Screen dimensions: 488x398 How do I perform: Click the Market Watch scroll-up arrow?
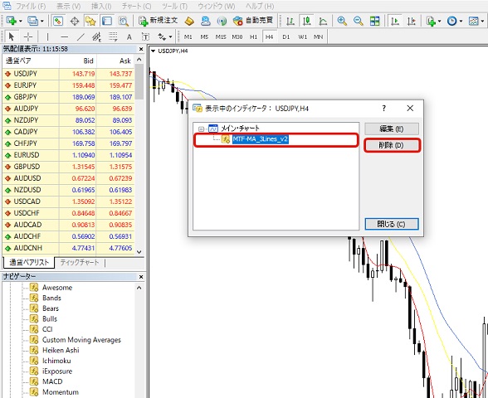pyautogui.click(x=139, y=60)
